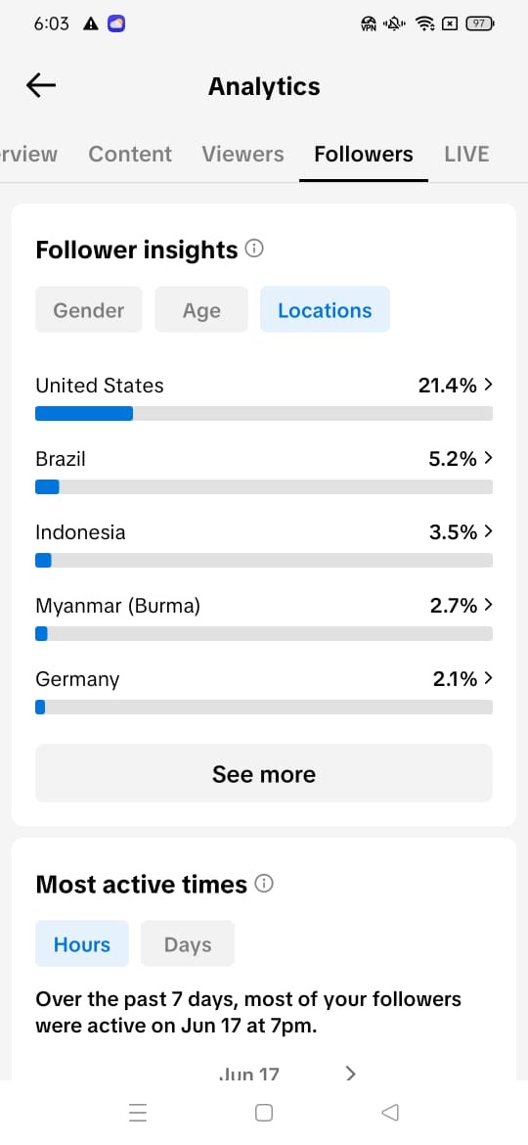The image size is (528, 1145).
Task: Tap Android recent apps menu icon
Action: coord(137,1112)
